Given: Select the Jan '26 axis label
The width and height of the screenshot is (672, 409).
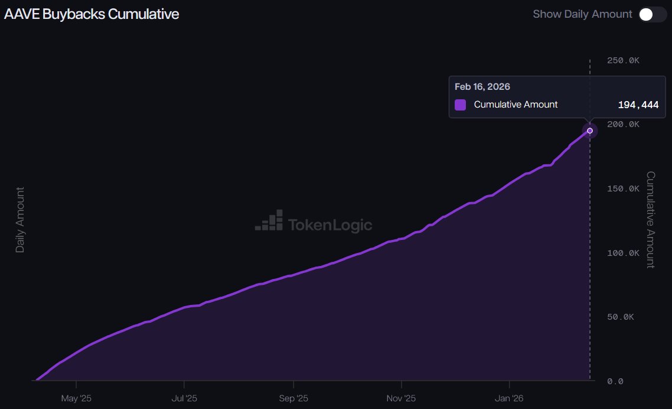Looking at the screenshot, I should tap(509, 398).
